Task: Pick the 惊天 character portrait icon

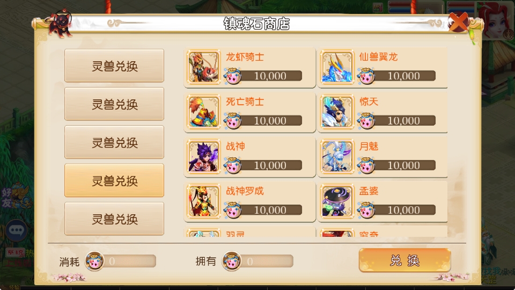Action: (337, 112)
